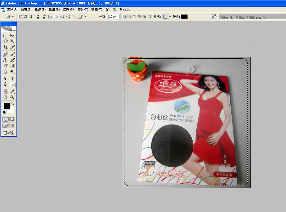Open the 图像 menu
The image size is (286, 212).
point(40,9)
